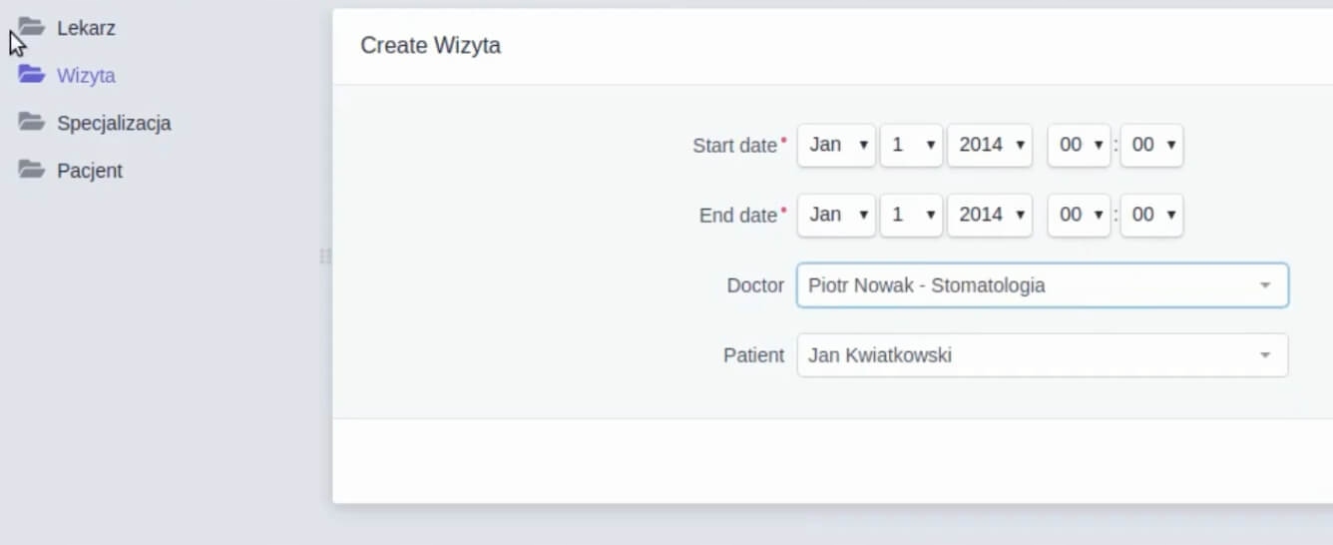The image size is (1333, 545).
Task: Click the Pacjent folder icon
Action: point(32,170)
